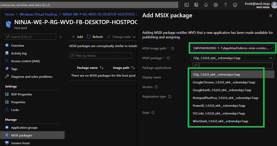The height and width of the screenshot is (146, 277).
Task: Click the Application groups icon
Action: pos(7,127)
